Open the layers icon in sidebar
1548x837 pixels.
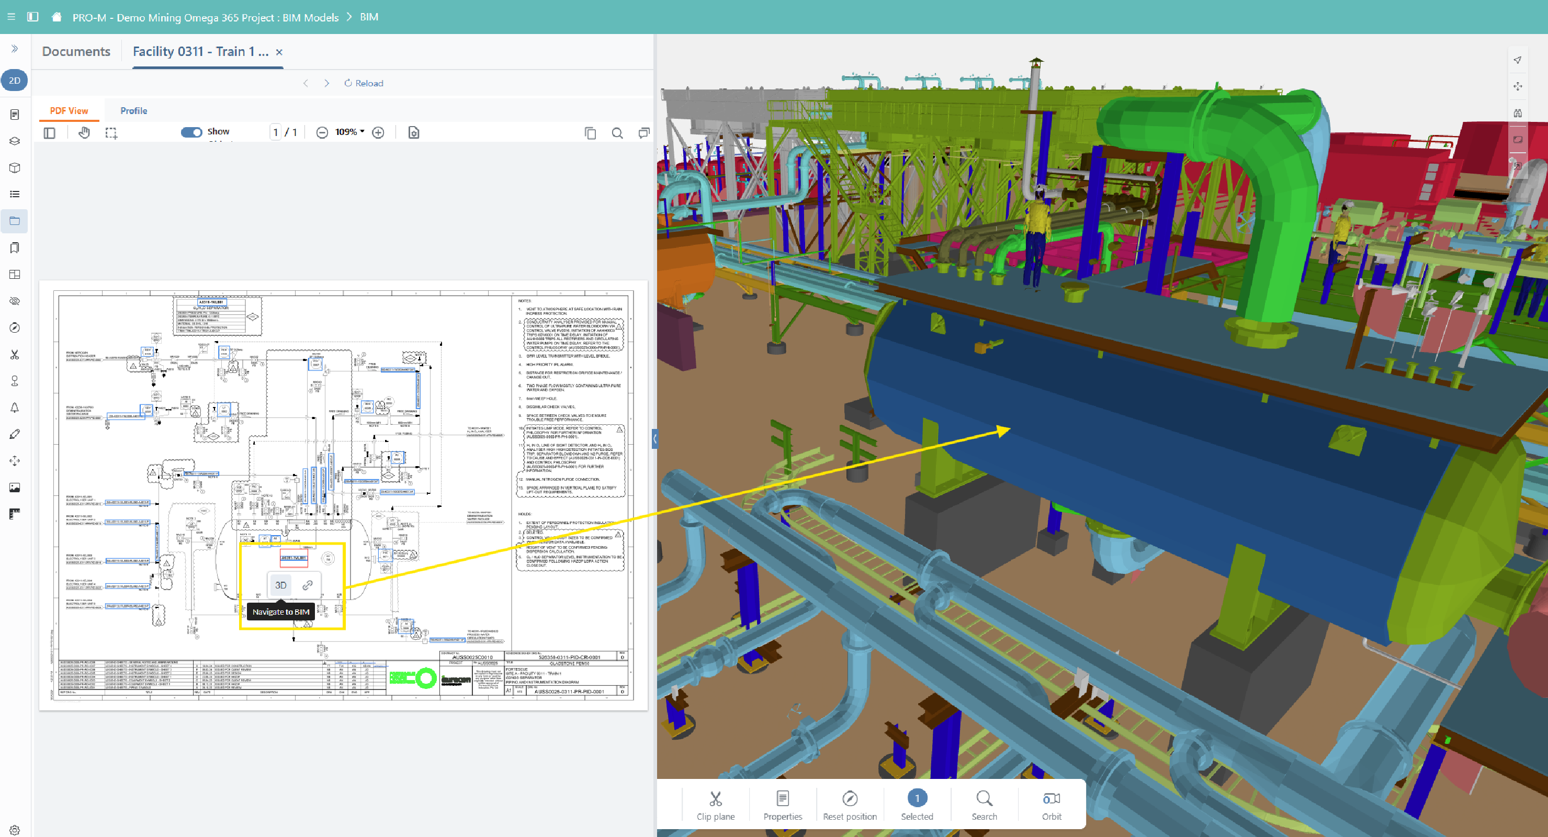15,141
